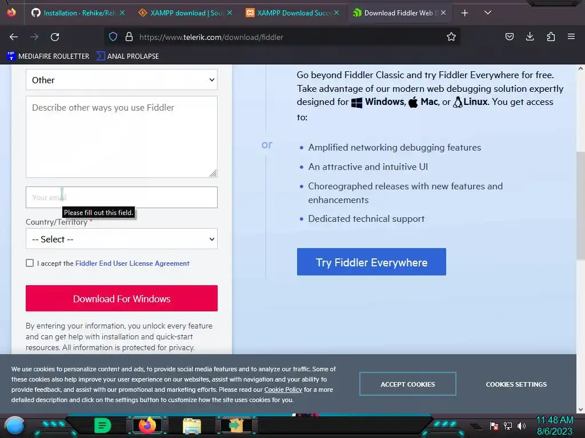Screen dimensions: 585x438
Task: Bookmark this page with the star icon
Action: [x=451, y=37]
